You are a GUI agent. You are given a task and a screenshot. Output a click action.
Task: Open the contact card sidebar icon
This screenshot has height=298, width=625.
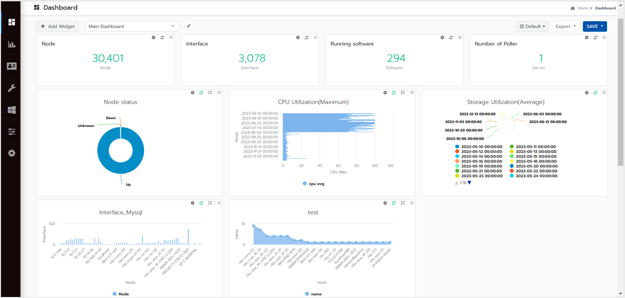[x=11, y=66]
